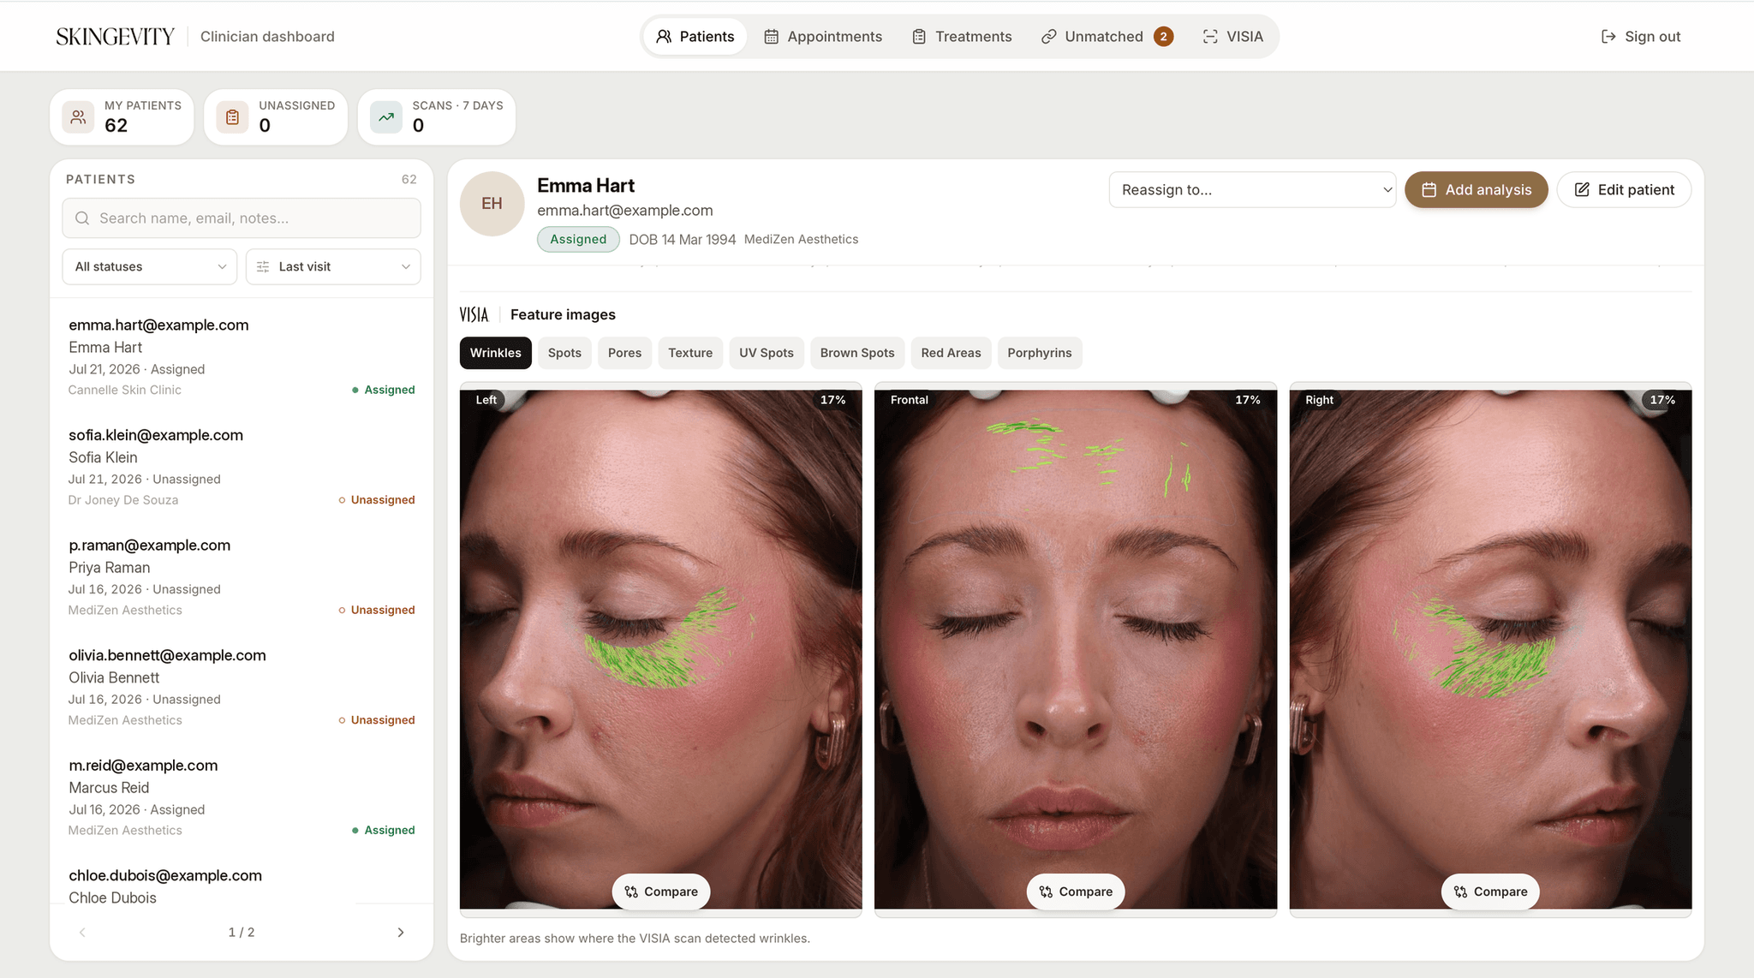Click the Unassigned clipboard icon
This screenshot has height=978, width=1754.
pyautogui.click(x=232, y=116)
